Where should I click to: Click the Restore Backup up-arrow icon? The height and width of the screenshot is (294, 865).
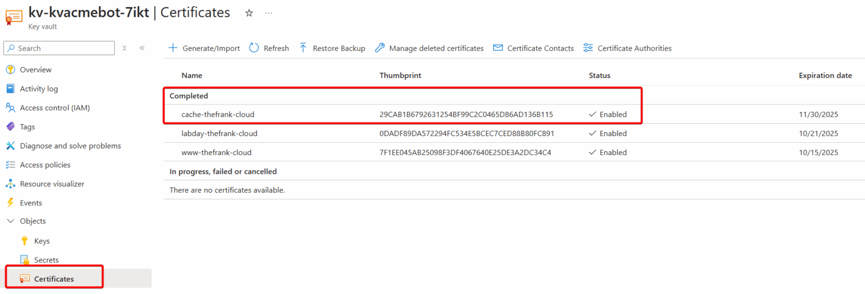[x=303, y=48]
